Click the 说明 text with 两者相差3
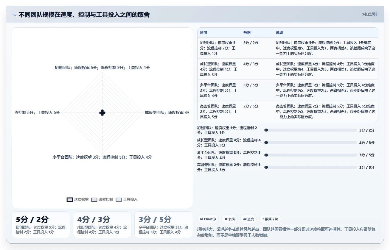The height and width of the screenshot is (250, 390). click(x=325, y=111)
